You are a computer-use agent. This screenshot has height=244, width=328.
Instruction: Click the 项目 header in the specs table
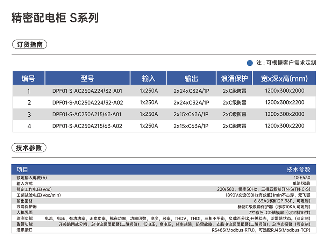(22, 170)
